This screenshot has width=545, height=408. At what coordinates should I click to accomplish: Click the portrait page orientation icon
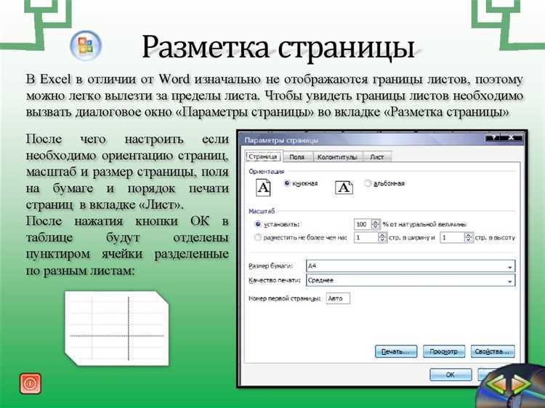[265, 187]
